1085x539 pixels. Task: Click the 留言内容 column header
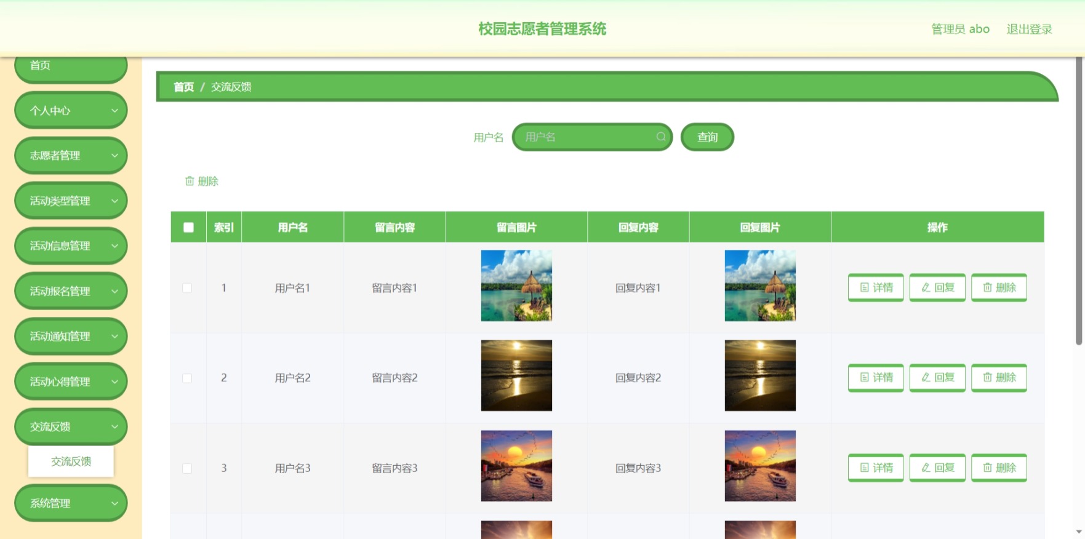[394, 227]
